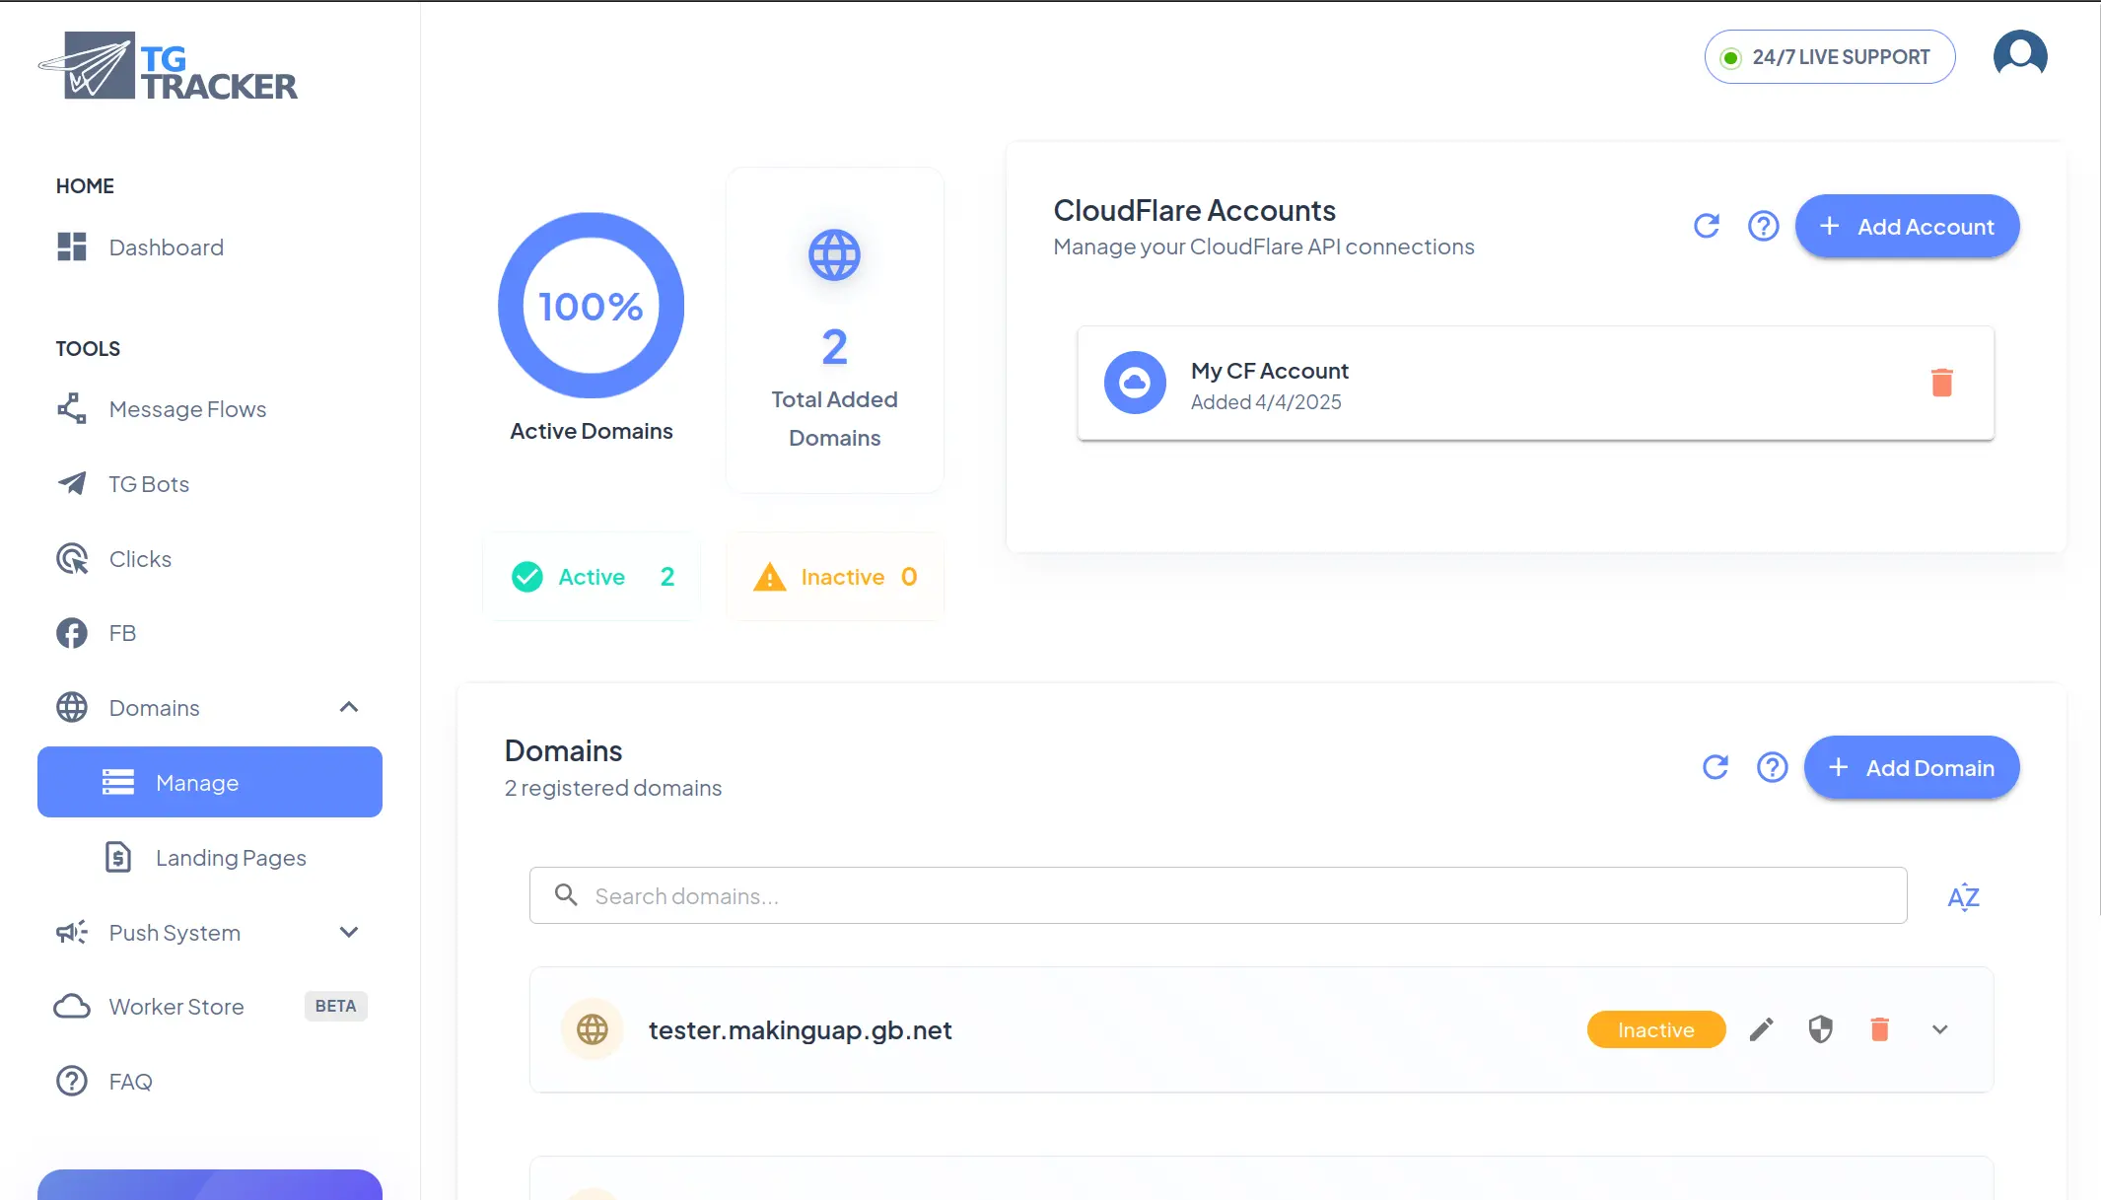Click the shield icon on tester domain row
This screenshot has width=2101, height=1200.
1820,1028
